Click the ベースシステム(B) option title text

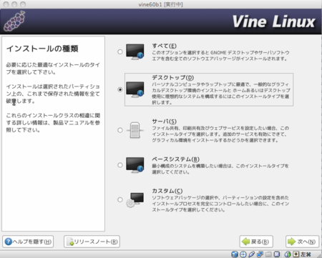[175, 159]
